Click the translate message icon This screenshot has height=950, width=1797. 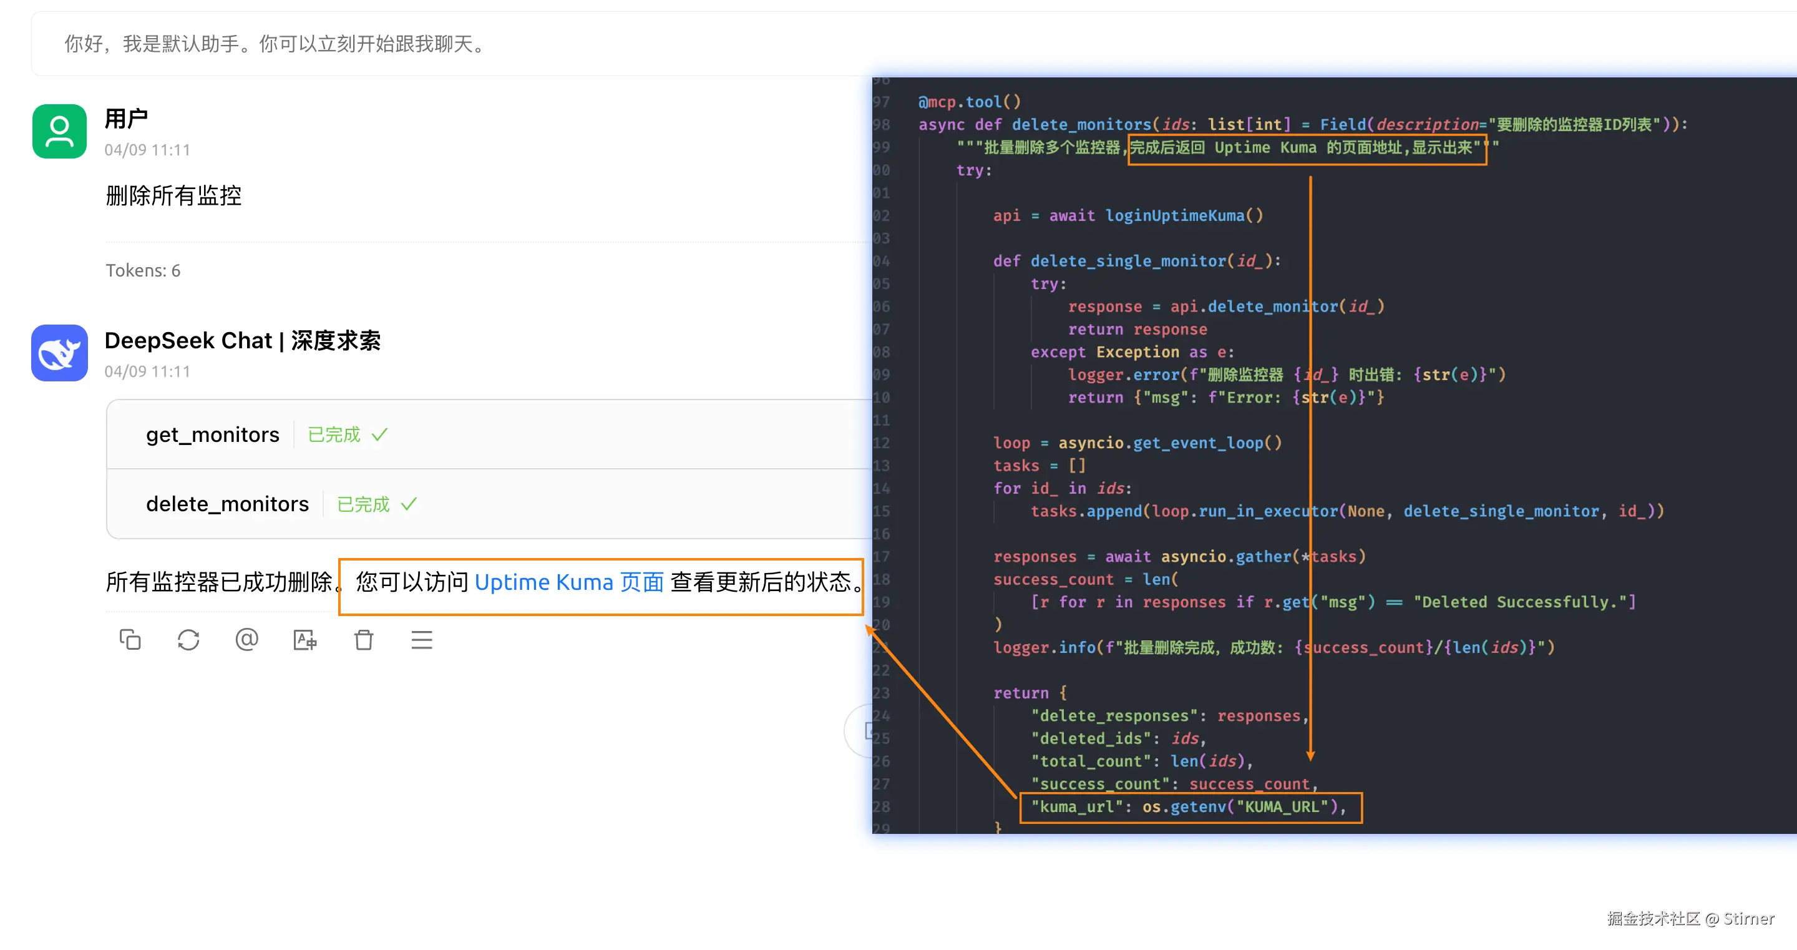pos(305,639)
